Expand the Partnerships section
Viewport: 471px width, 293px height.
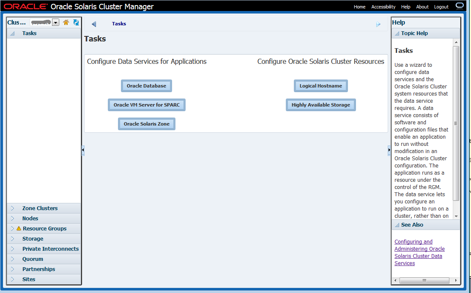tap(12, 269)
